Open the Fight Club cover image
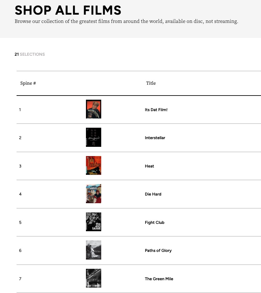 94,222
